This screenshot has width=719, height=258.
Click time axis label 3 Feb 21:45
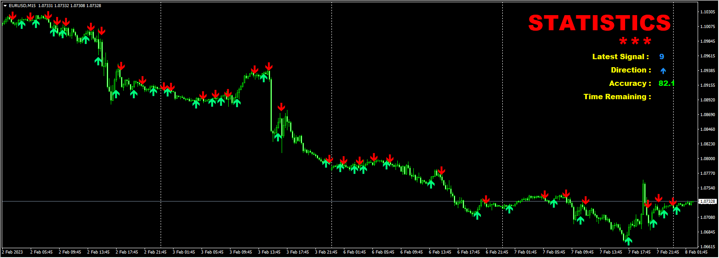(x=326, y=252)
